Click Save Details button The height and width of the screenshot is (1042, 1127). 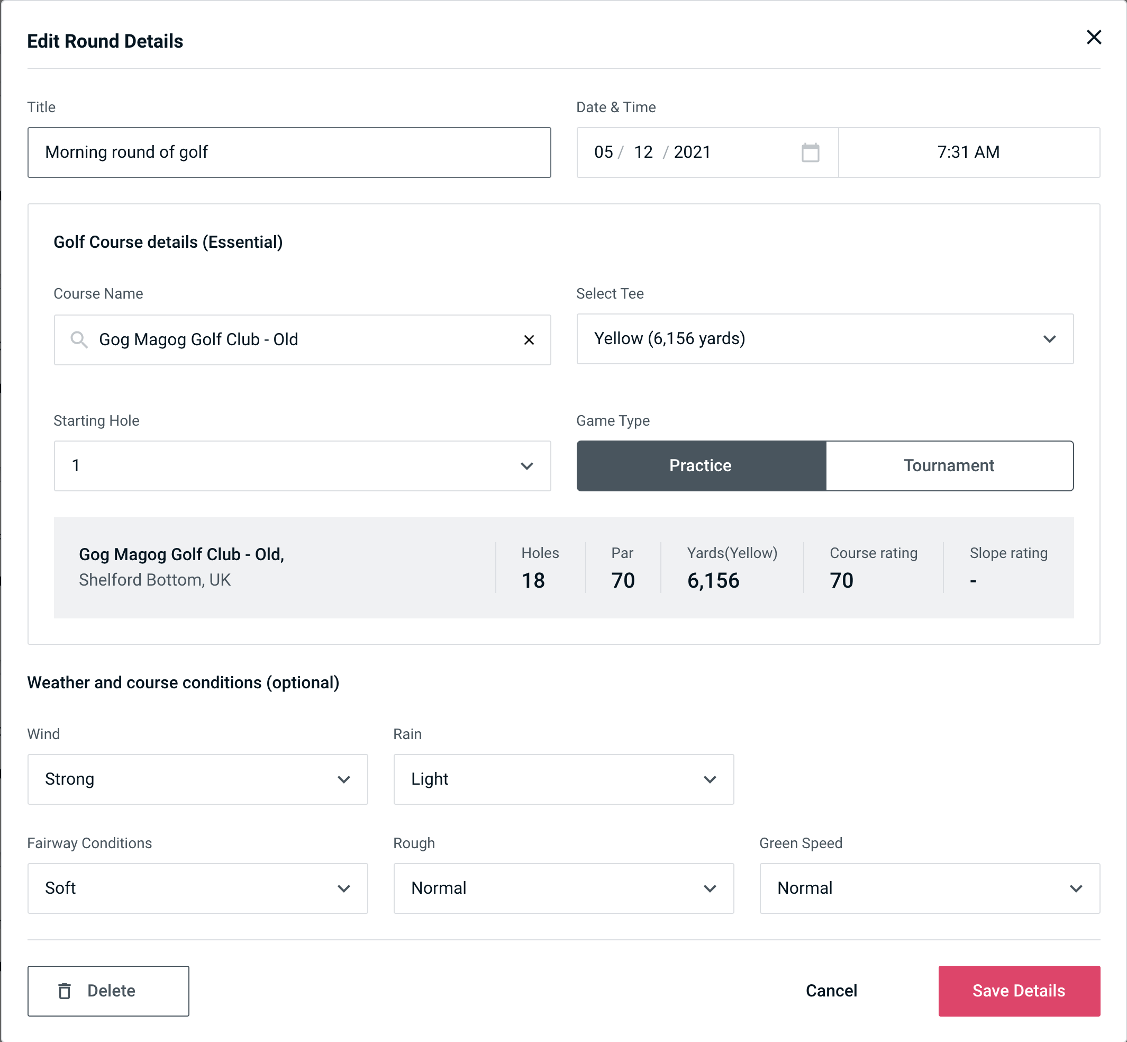pos(1019,990)
